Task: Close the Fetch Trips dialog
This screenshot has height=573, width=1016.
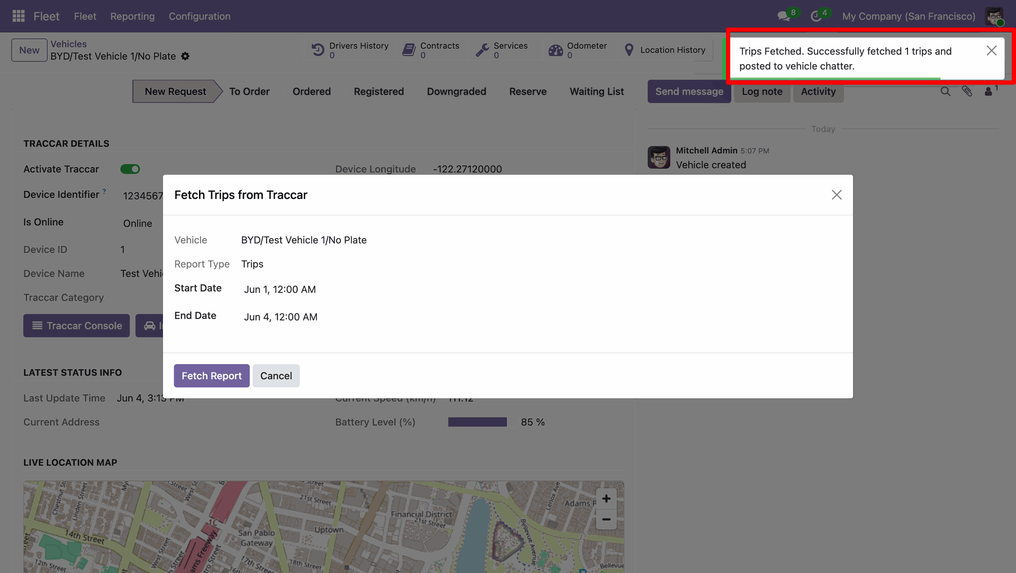Action: coord(836,195)
